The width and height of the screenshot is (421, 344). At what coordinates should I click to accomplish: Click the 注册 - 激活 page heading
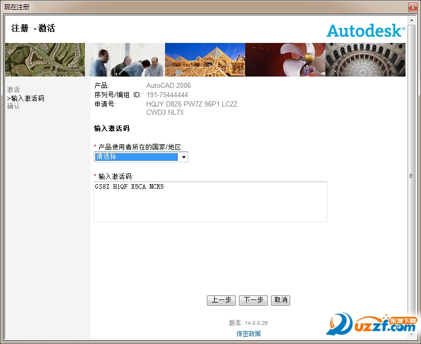coord(33,28)
